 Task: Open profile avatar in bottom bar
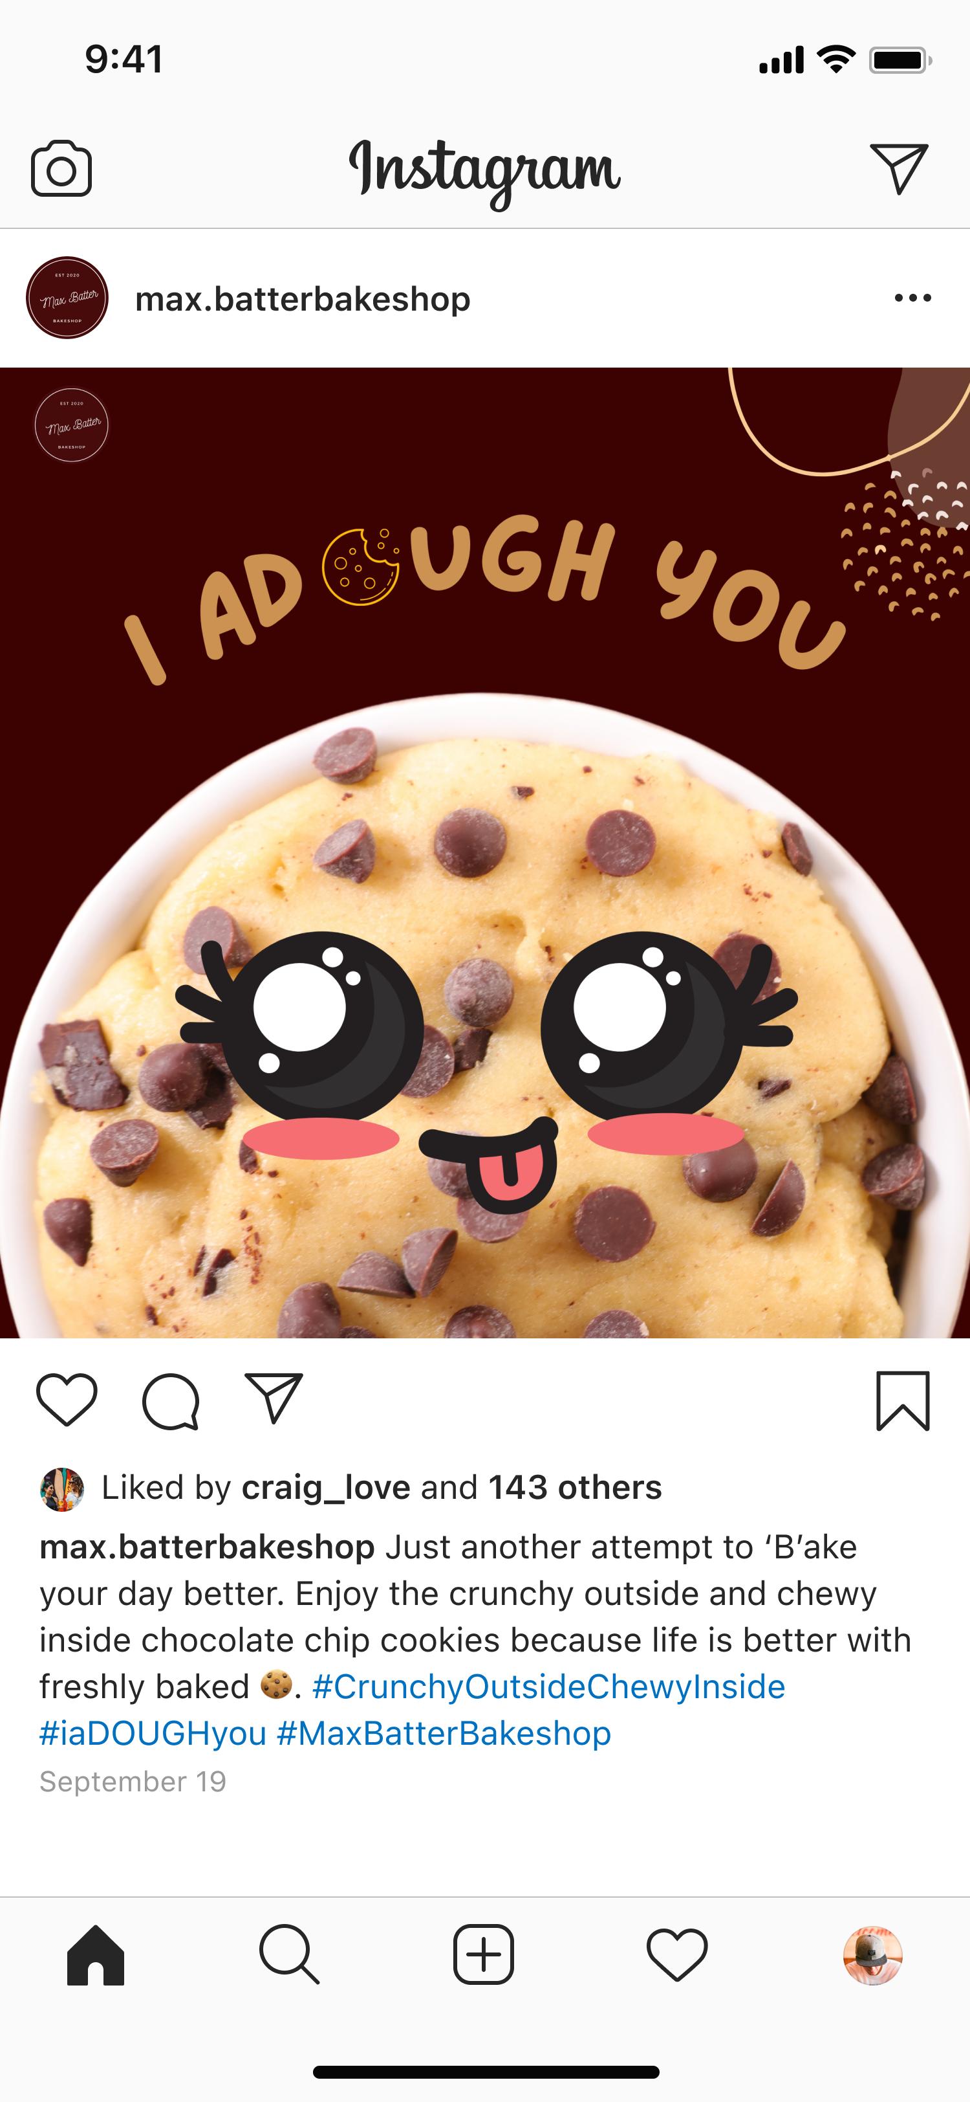(872, 1956)
